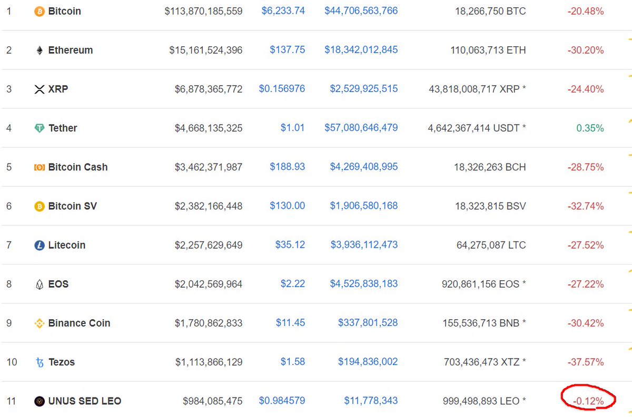Click the XRP logo icon

pyautogui.click(x=39, y=89)
